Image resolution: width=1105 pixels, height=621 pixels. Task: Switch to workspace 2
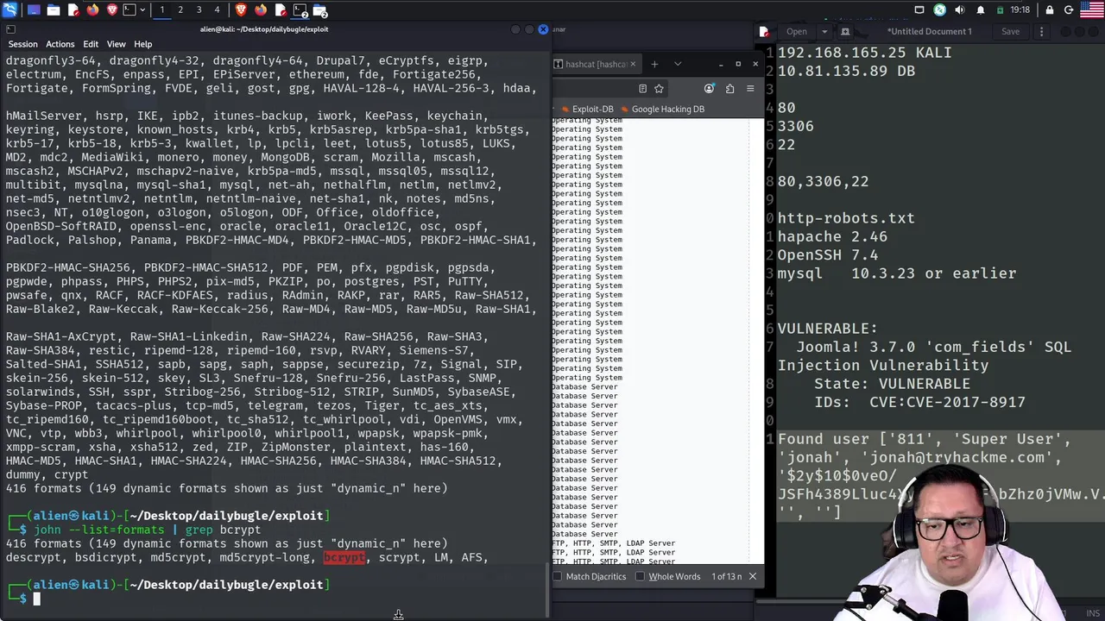[180, 9]
